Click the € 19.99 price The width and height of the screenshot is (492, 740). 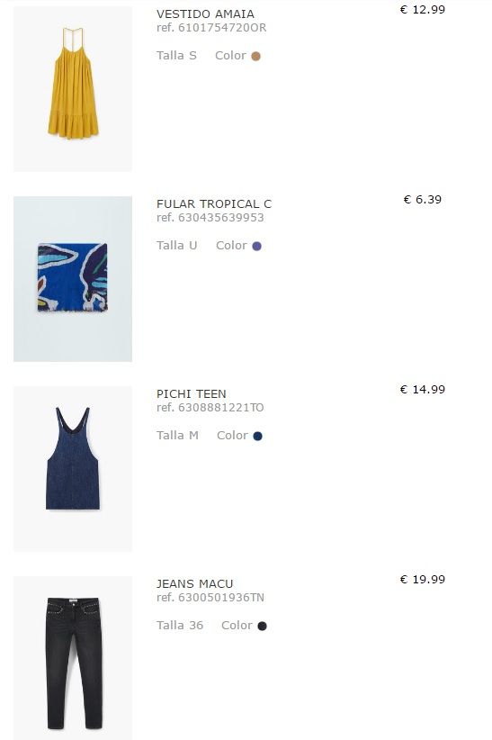pyautogui.click(x=422, y=579)
